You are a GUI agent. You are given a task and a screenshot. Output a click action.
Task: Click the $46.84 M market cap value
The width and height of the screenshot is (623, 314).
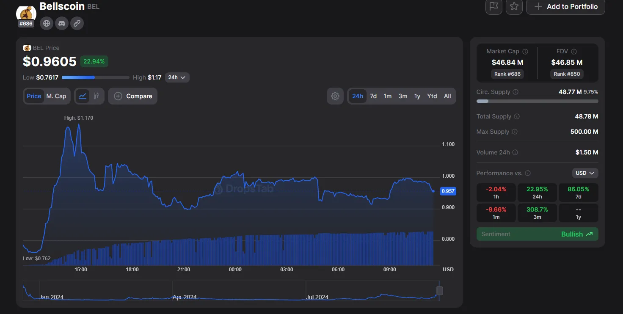(507, 62)
